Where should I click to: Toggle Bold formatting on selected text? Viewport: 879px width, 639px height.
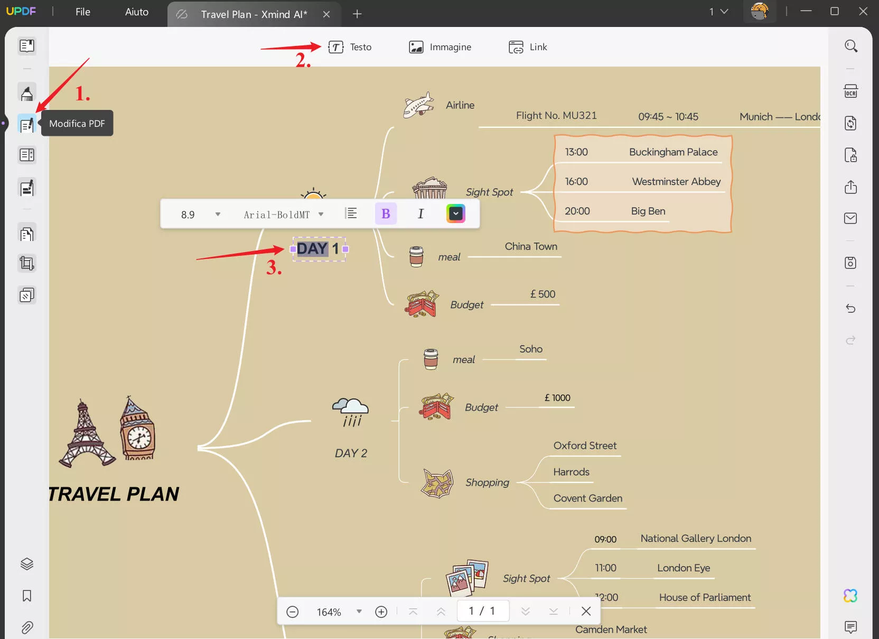[386, 214]
